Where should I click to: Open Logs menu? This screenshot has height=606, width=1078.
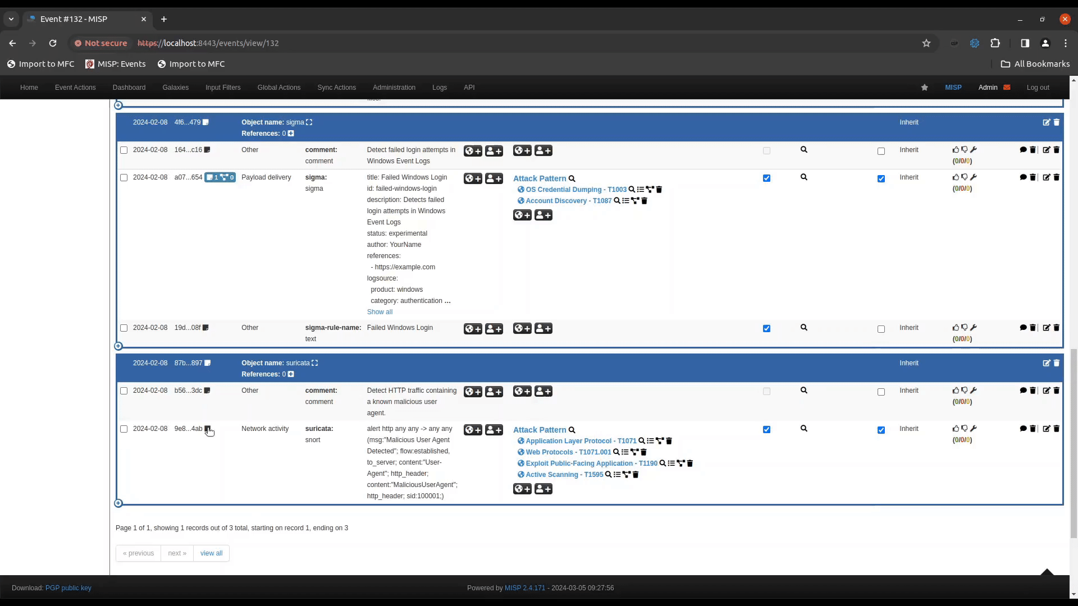[440, 88]
